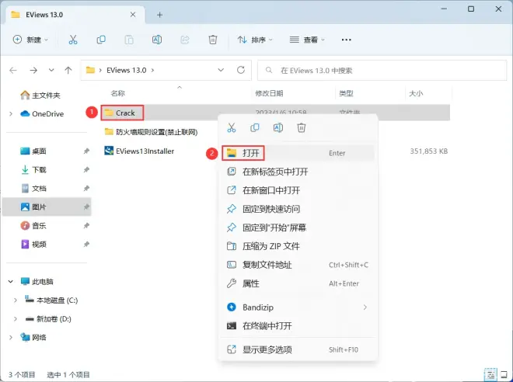Open 此电脑 in the sidebar

coord(37,281)
